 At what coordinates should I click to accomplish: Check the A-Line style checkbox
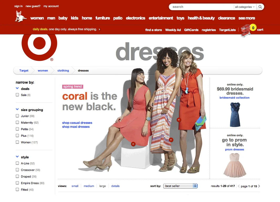17,163
